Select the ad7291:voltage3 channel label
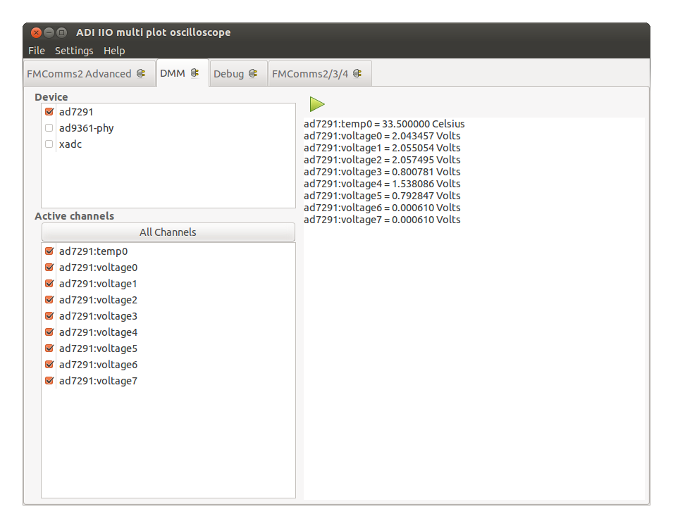The height and width of the screenshot is (528, 673). pos(98,315)
